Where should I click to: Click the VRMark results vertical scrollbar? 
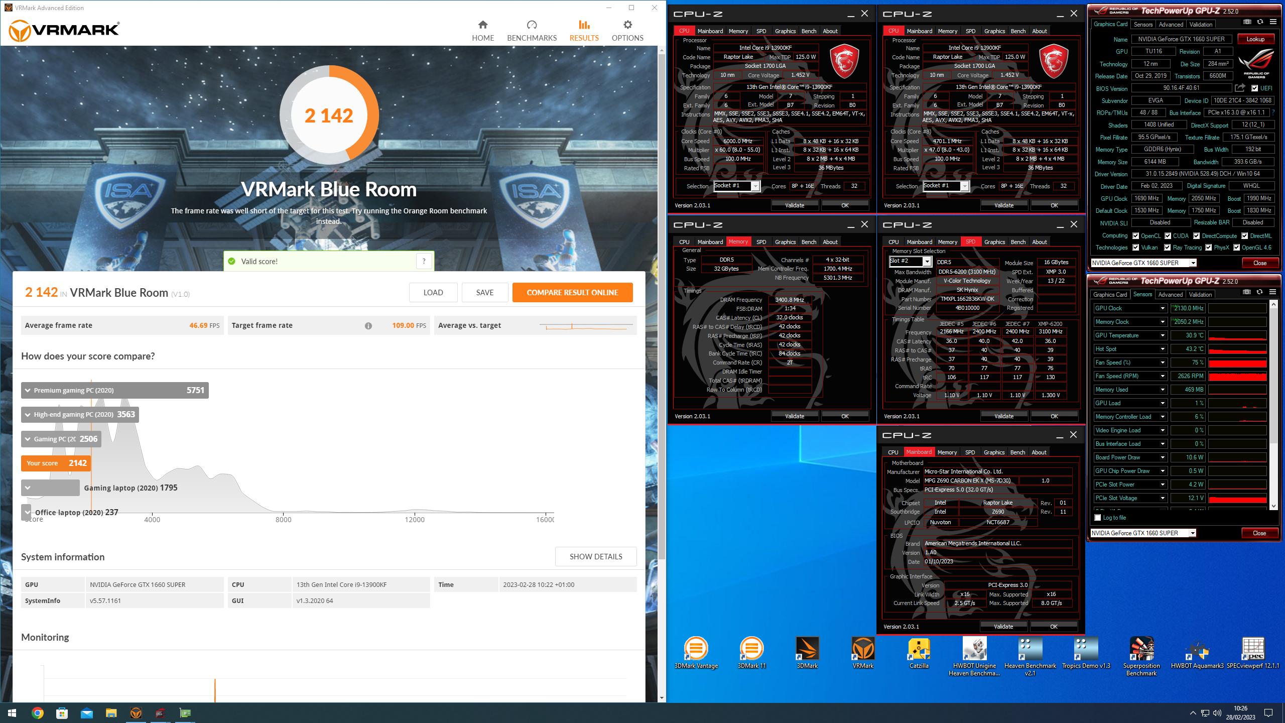pos(662,306)
